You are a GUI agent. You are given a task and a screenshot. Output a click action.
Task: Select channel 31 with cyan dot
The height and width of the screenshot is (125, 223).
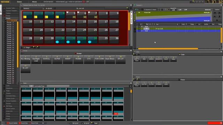click(x=60, y=40)
